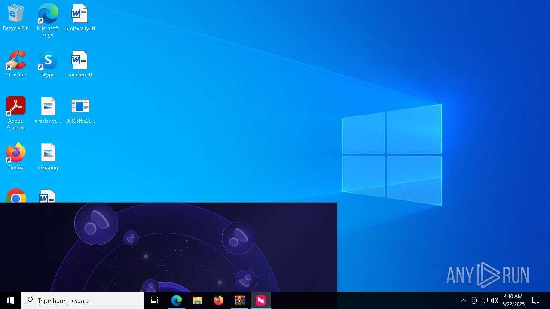The image size is (550, 309).
Task: Open the Adobe Acrobat desktop shortcut
Action: [16, 113]
